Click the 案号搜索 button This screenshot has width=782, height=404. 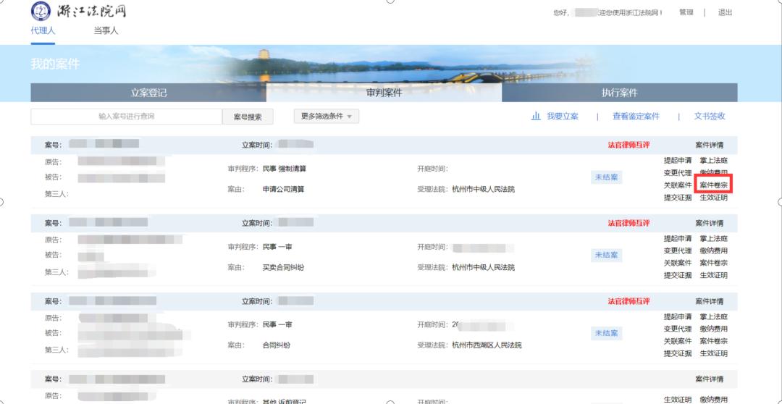pyautogui.click(x=248, y=117)
